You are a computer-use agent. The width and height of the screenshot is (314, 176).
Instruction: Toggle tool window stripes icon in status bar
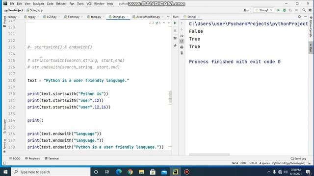click(x=4, y=163)
